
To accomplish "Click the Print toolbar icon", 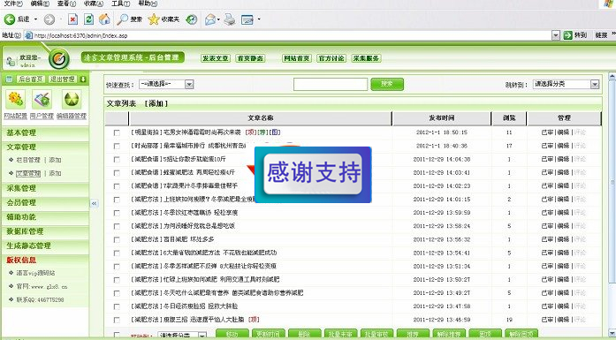I will 230,19.
